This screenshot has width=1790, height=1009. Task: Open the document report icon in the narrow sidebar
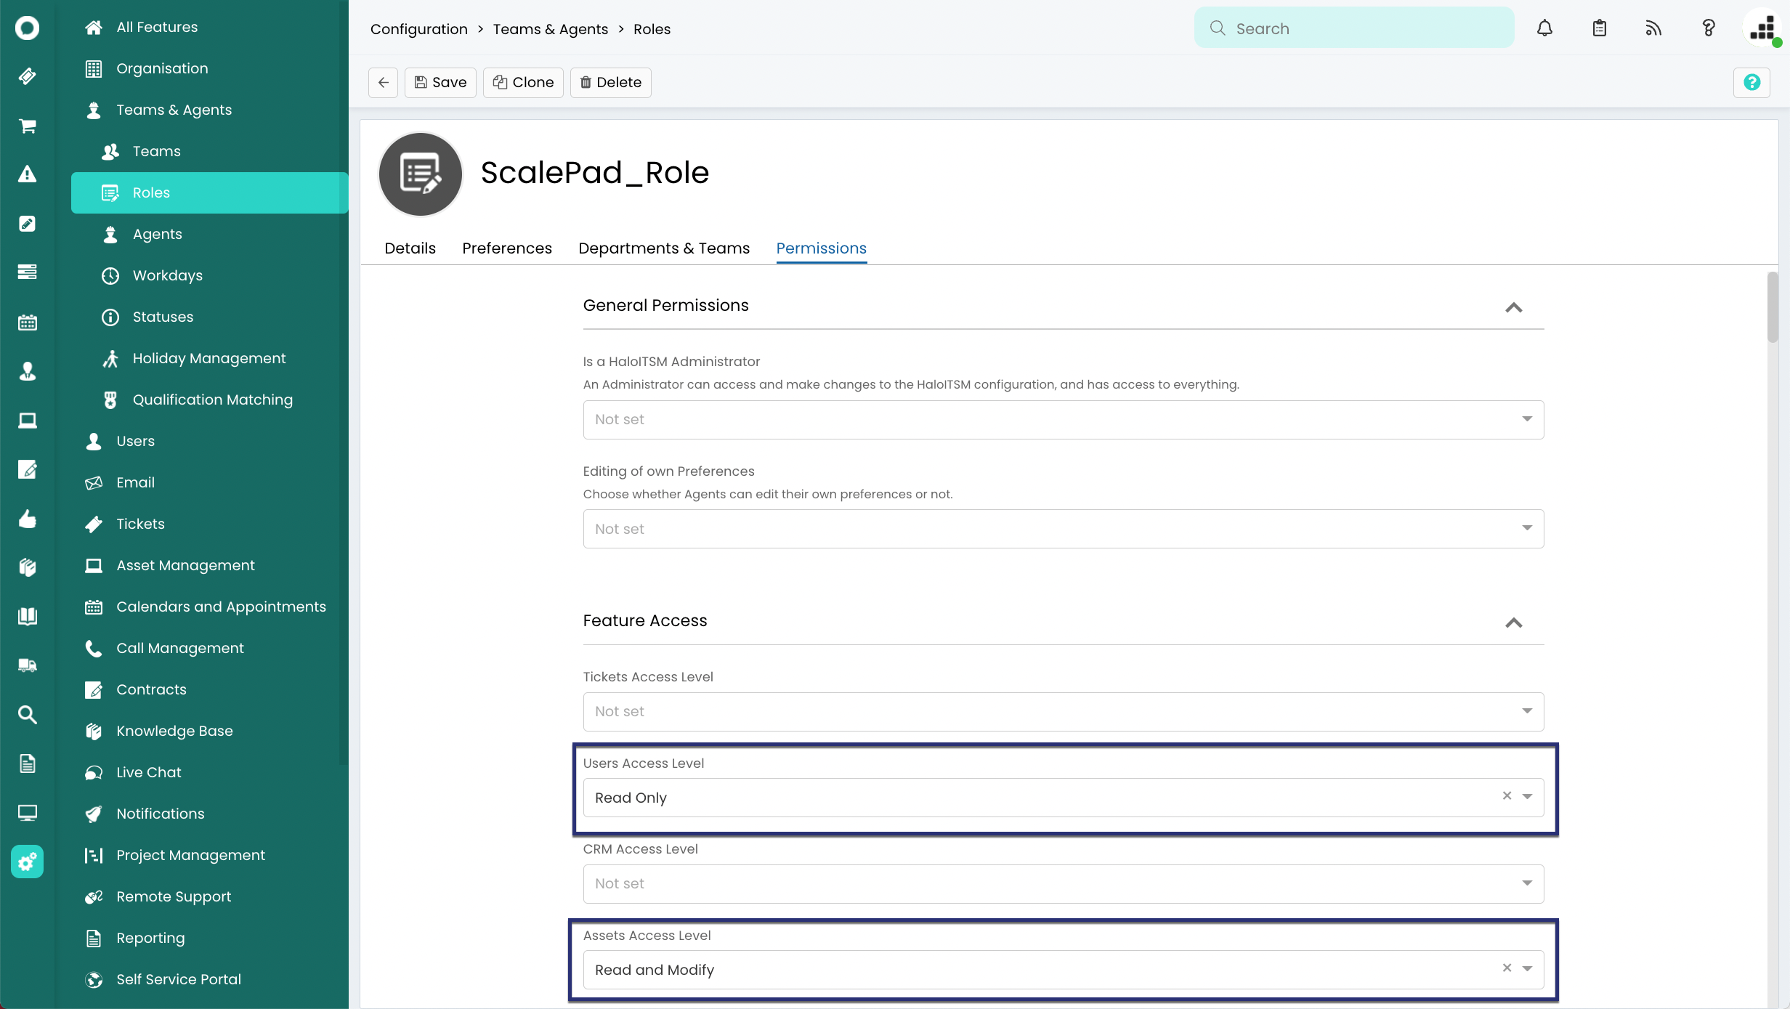27,763
